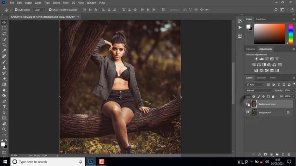Select the Brush tool
The height and width of the screenshot is (166, 296).
pos(4,62)
